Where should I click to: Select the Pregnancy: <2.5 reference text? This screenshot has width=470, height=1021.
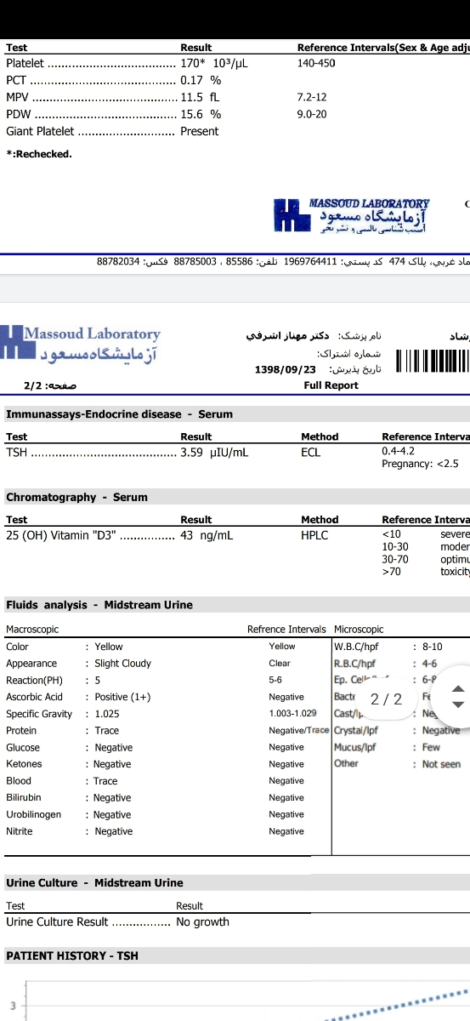420,464
